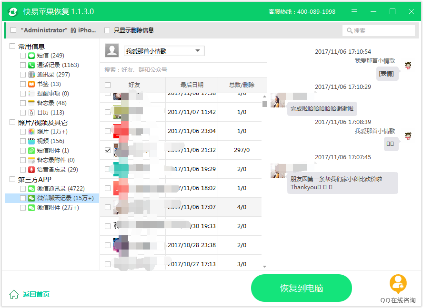Uncheck the row with 297/0 total

(108, 150)
